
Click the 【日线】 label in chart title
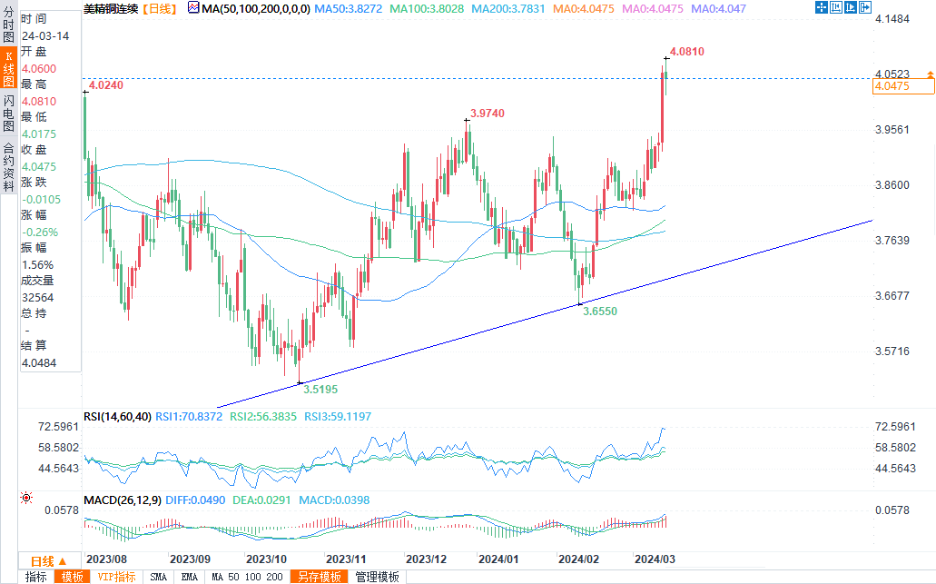coord(159,8)
